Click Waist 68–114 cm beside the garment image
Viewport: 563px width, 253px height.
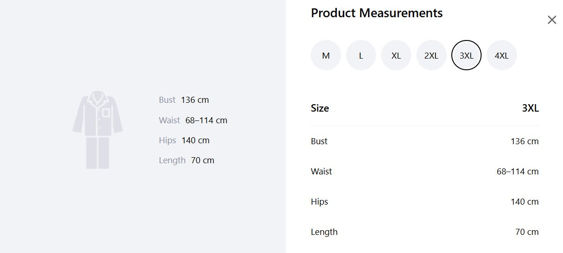pyautogui.click(x=193, y=120)
